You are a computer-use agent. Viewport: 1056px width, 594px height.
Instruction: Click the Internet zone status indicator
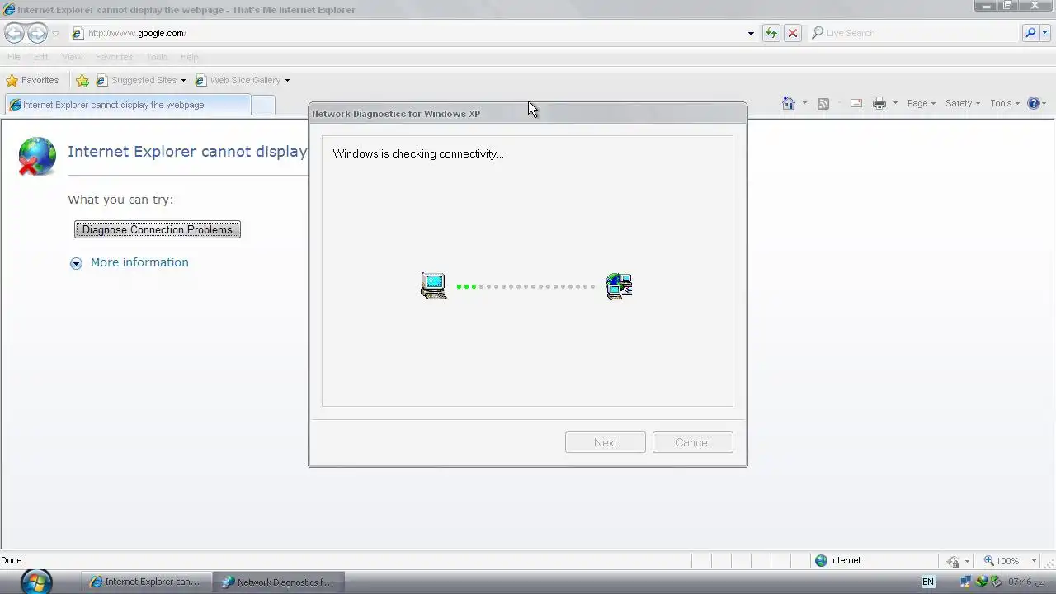pyautogui.click(x=838, y=560)
